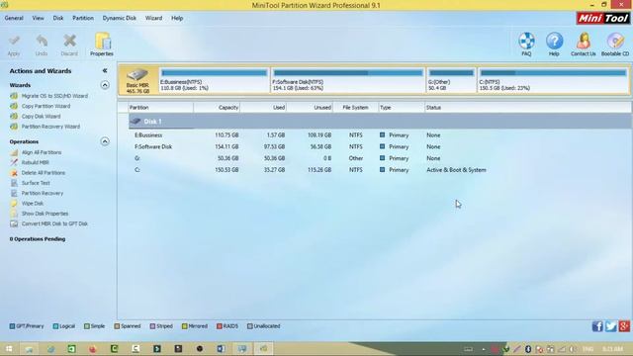Run the Surface Test operation
633x356 pixels.
tap(36, 183)
